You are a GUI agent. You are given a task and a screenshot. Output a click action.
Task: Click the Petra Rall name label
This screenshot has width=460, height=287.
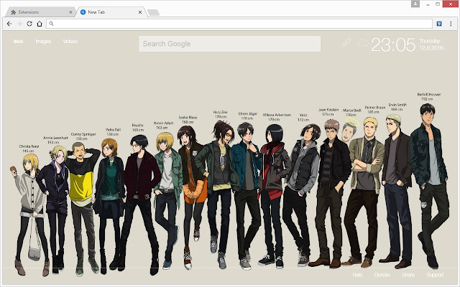click(114, 130)
